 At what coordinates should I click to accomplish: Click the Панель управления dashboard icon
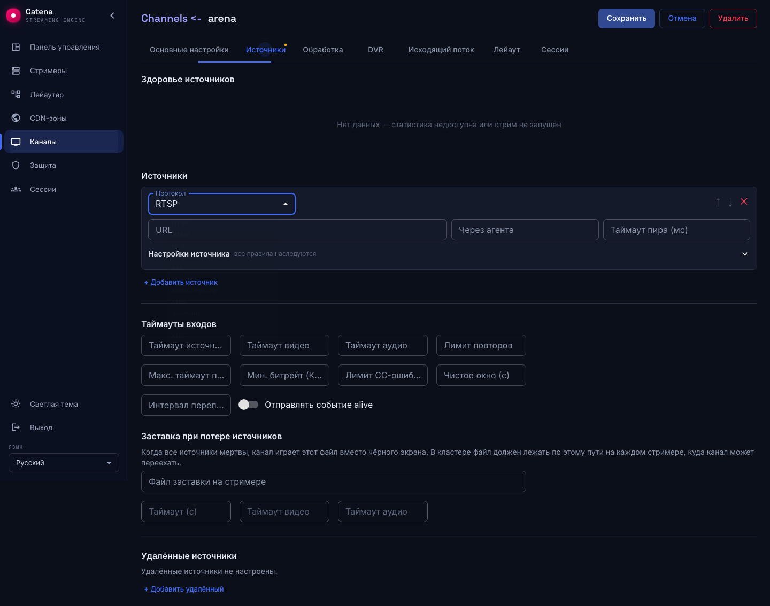pos(16,47)
